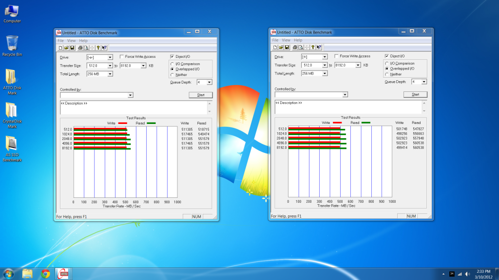Expand Controlled by dropdown in left ATTO window
499x280 pixels.
click(130, 95)
